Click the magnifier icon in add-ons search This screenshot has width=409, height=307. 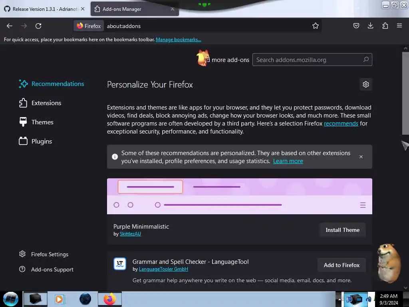366,60
